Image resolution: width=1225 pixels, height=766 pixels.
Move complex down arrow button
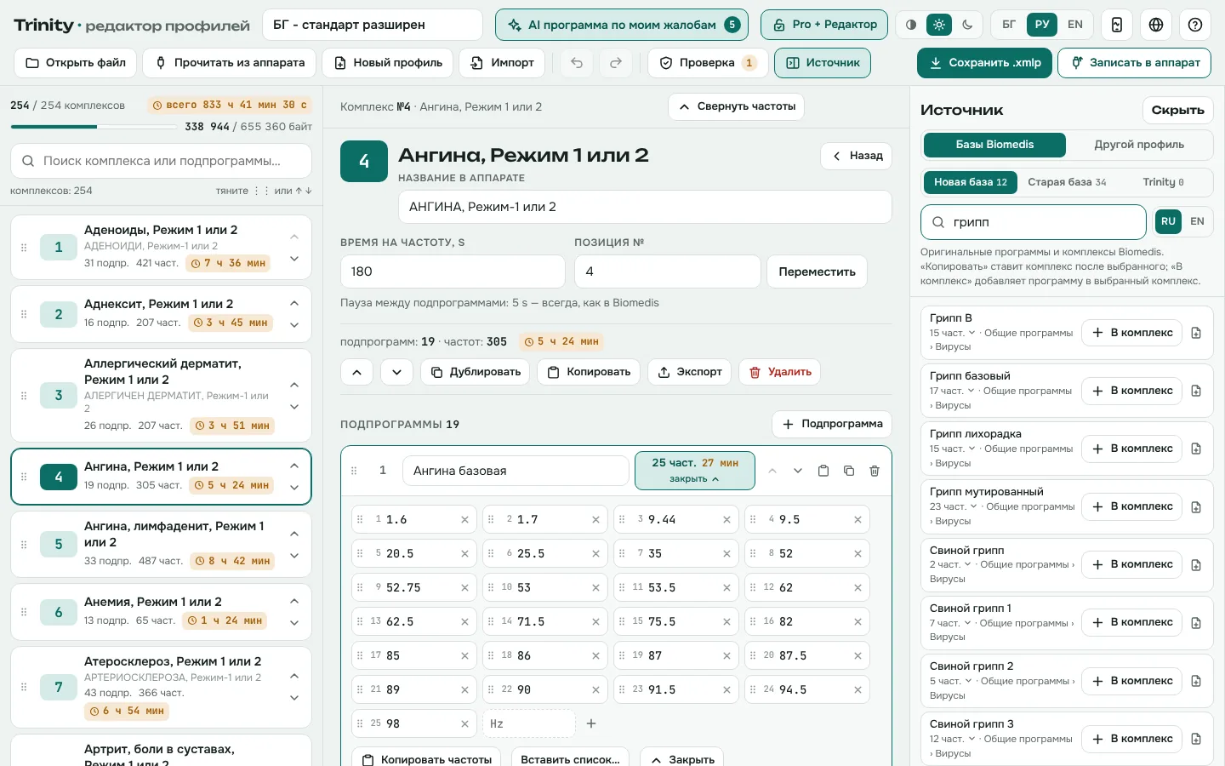point(396,372)
